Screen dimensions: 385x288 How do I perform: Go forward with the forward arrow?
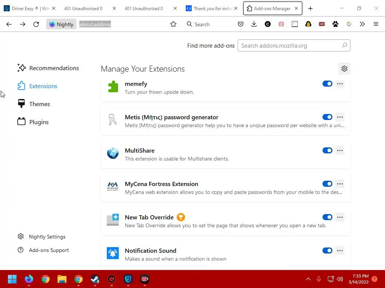(23, 24)
